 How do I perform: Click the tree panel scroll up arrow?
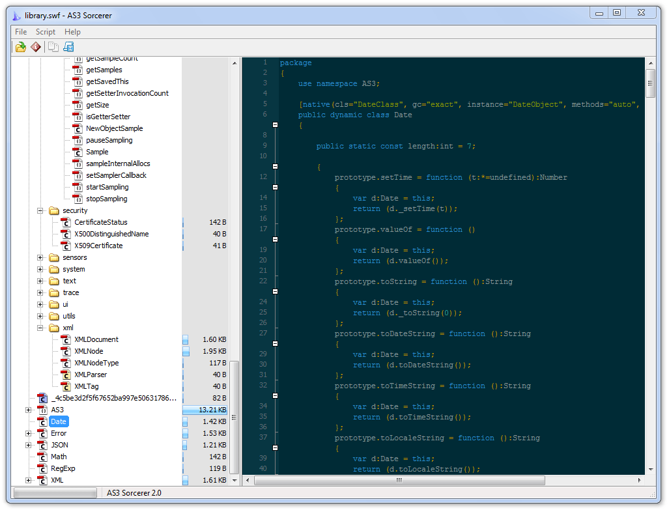pyautogui.click(x=235, y=63)
